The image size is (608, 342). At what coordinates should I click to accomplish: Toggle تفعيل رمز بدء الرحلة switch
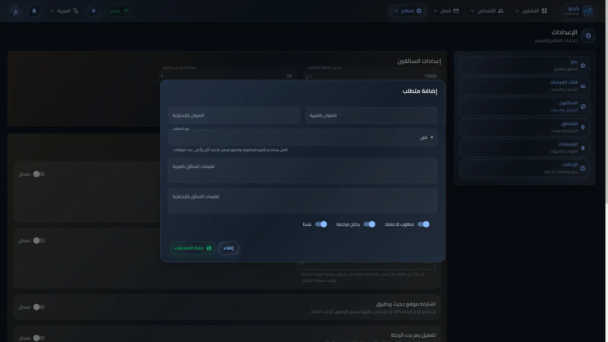(39, 338)
